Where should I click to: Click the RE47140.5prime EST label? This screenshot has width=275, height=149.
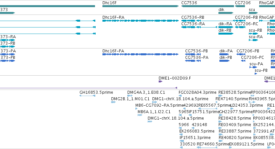pyautogui.click(x=232, y=99)
